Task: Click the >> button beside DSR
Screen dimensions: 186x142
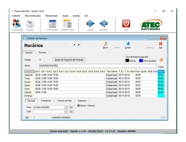Action: 71,112
